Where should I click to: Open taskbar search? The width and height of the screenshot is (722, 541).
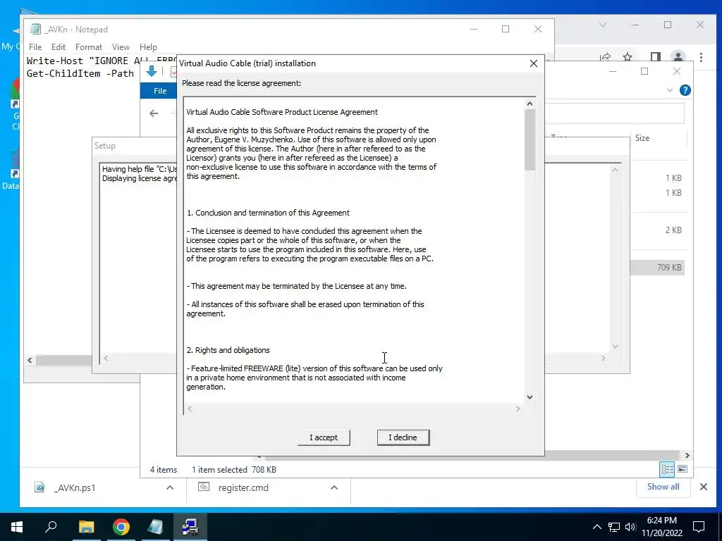pos(51,527)
